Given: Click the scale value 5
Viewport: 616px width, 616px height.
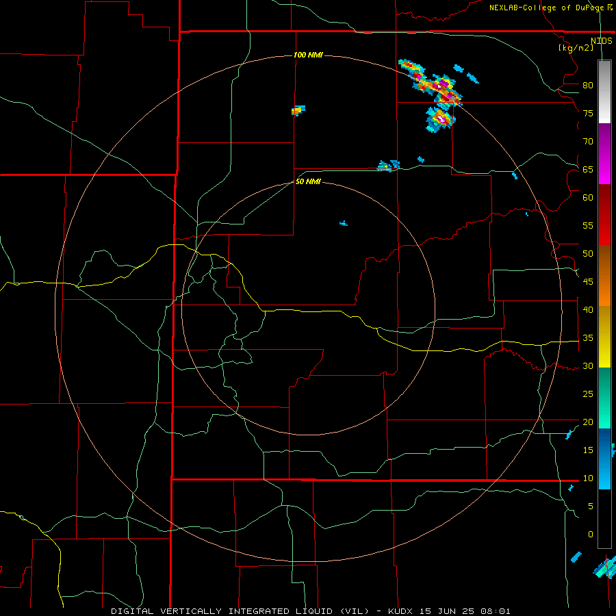Looking at the screenshot, I should point(591,506).
